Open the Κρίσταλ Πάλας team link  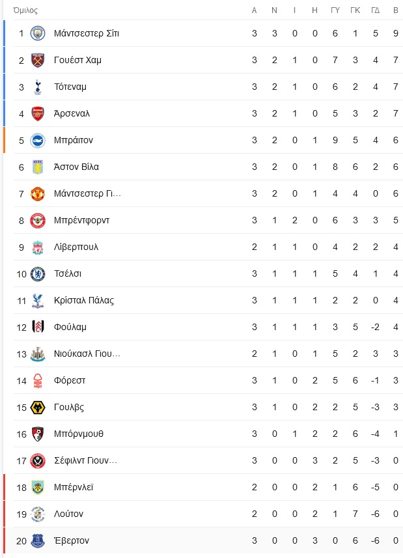(x=84, y=300)
